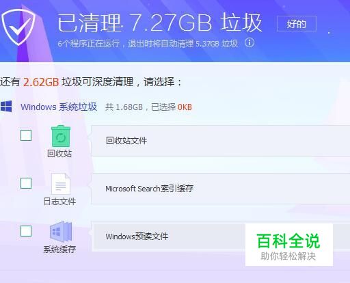Viewport: 350px width, 283px height.
Task: Click the 回收站 label
Action: click(59, 153)
